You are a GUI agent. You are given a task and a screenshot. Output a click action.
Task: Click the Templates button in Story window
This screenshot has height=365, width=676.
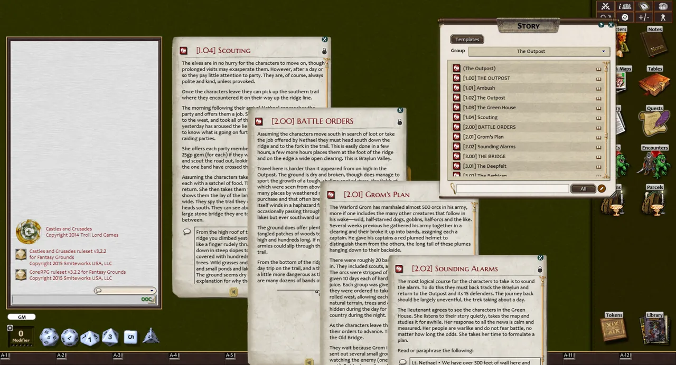(x=467, y=40)
